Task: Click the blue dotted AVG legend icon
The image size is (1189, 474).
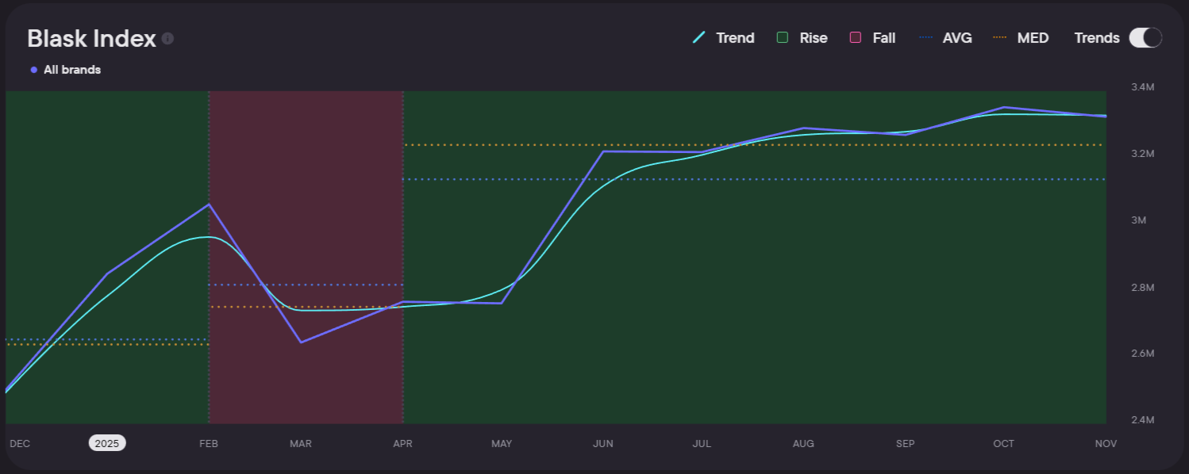Action: pyautogui.click(x=926, y=38)
